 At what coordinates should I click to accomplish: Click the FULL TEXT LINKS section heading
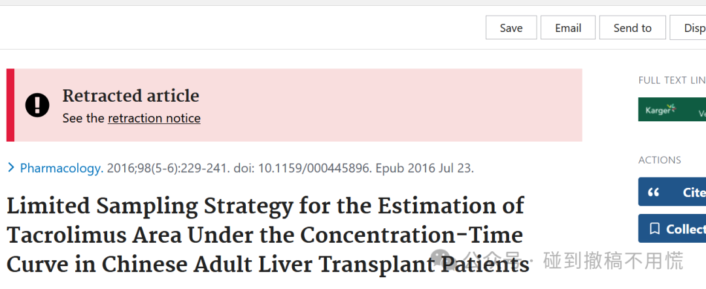[672, 80]
